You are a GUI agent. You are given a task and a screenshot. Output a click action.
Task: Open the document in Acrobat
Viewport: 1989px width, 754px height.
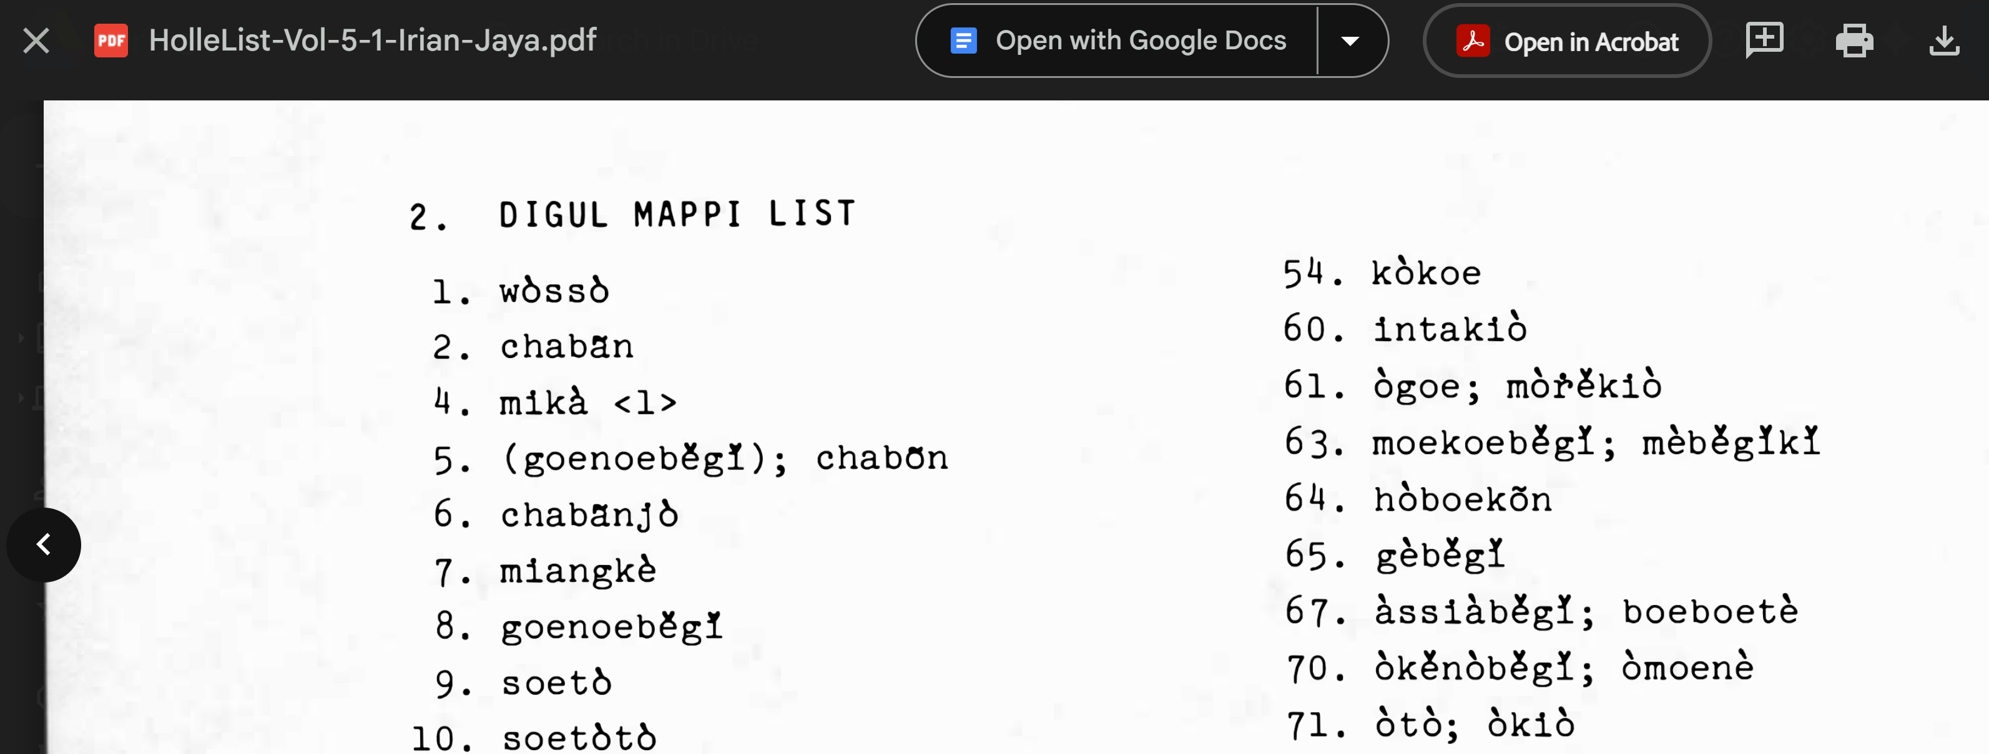click(x=1568, y=42)
